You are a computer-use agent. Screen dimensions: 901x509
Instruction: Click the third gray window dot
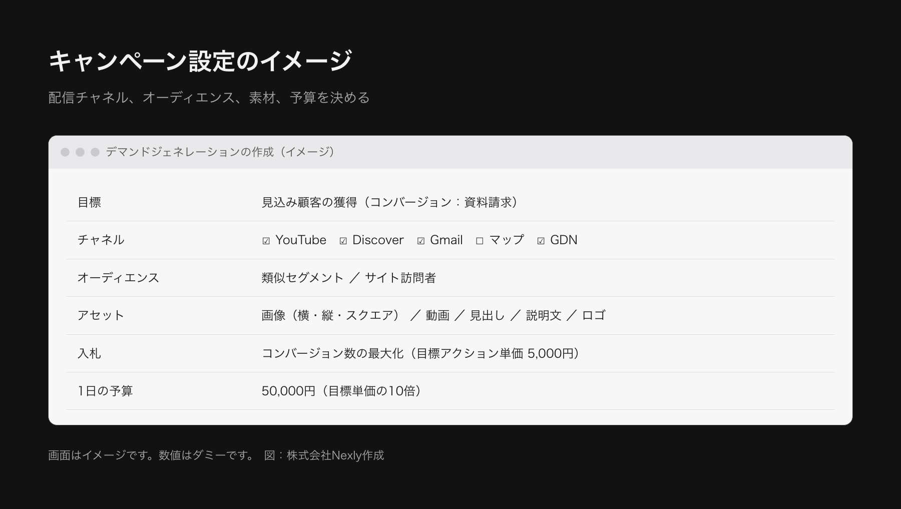(x=95, y=152)
